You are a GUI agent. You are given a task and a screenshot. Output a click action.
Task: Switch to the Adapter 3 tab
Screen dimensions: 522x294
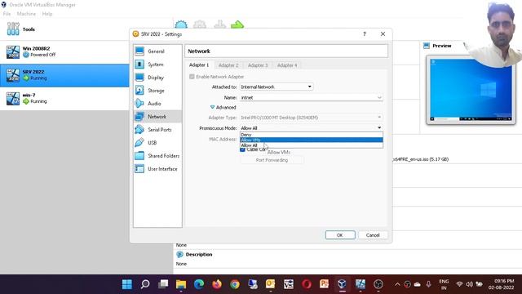(x=258, y=65)
